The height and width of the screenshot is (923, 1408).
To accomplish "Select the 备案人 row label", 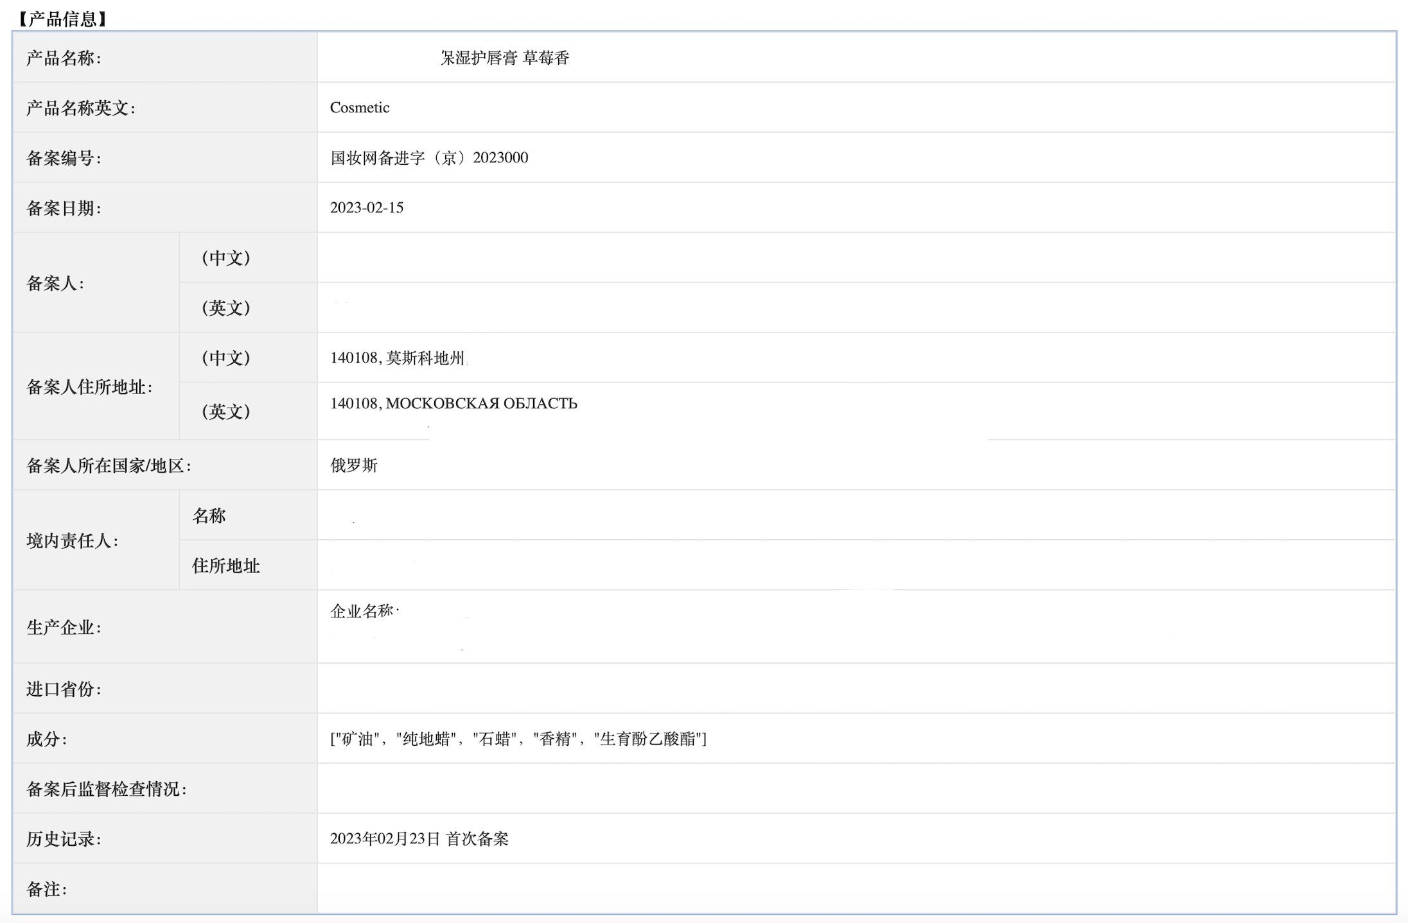I will 55,283.
